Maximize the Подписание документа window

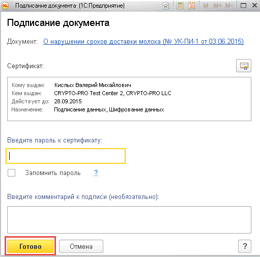click(x=243, y=6)
